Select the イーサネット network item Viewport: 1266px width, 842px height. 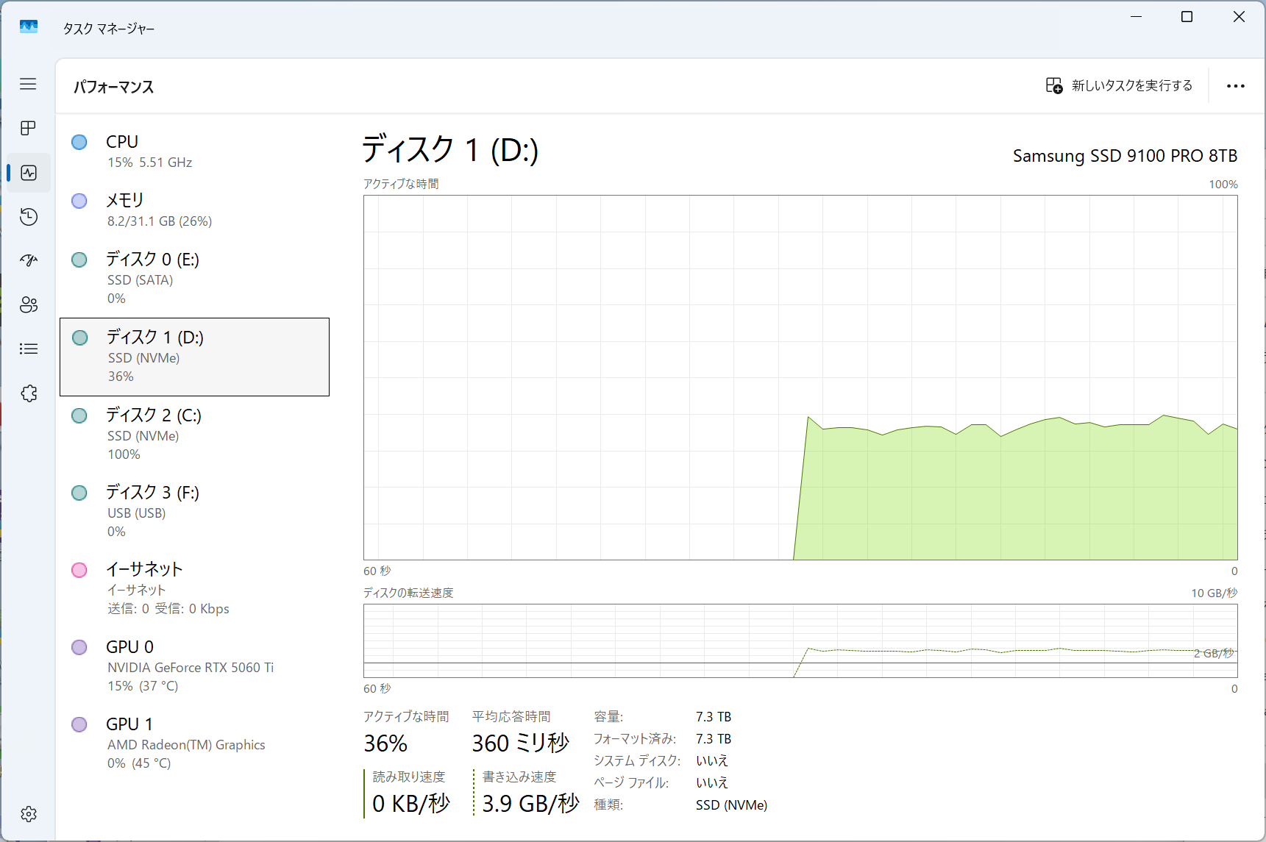(x=194, y=588)
